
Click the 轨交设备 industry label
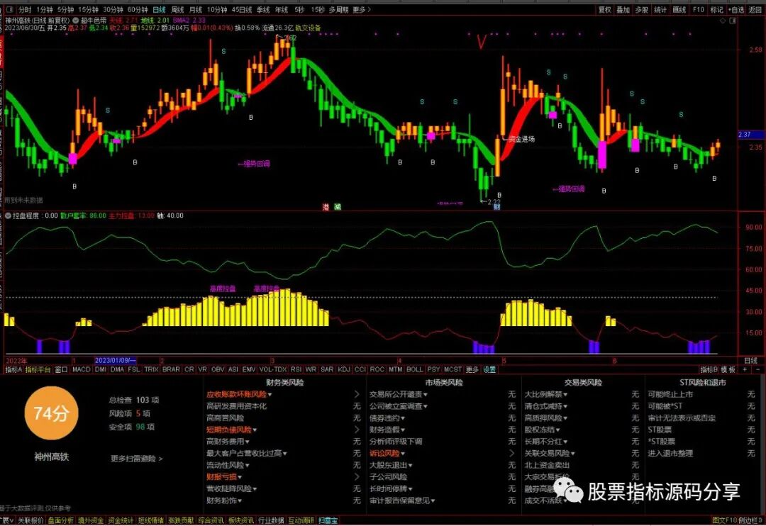pos(308,28)
